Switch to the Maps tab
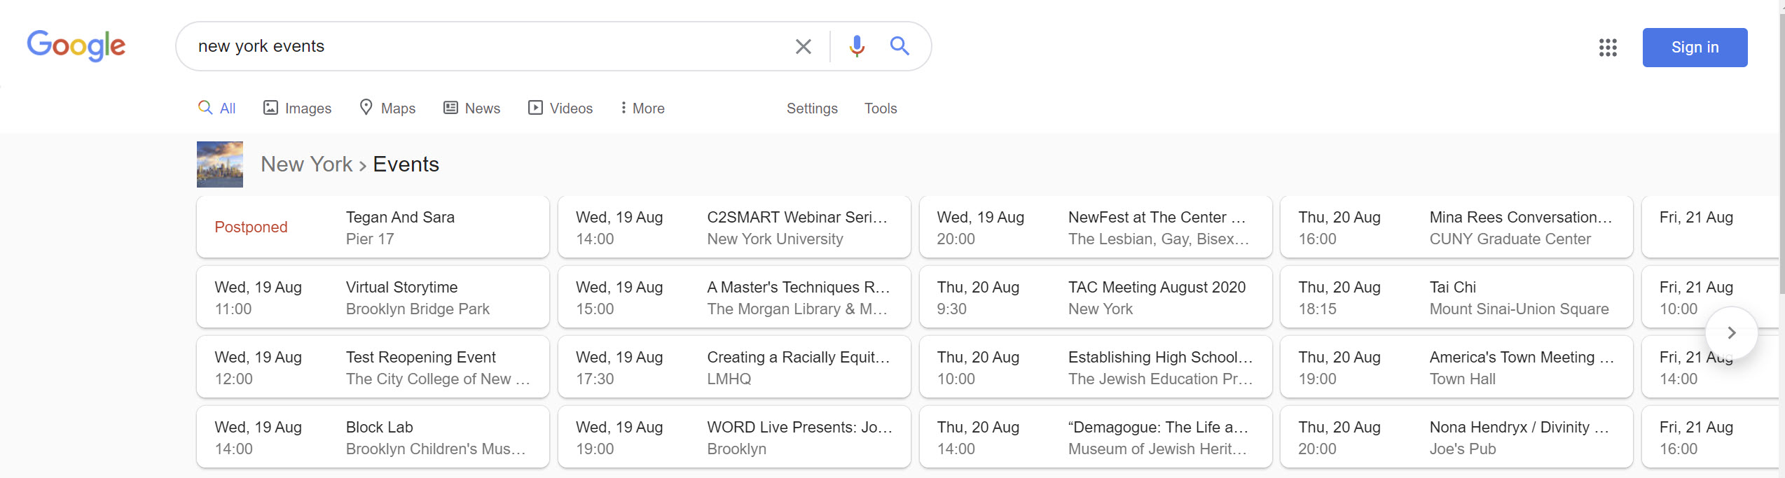 pyautogui.click(x=387, y=108)
